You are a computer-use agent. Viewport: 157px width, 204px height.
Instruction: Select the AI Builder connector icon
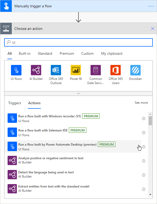(x=36, y=70)
